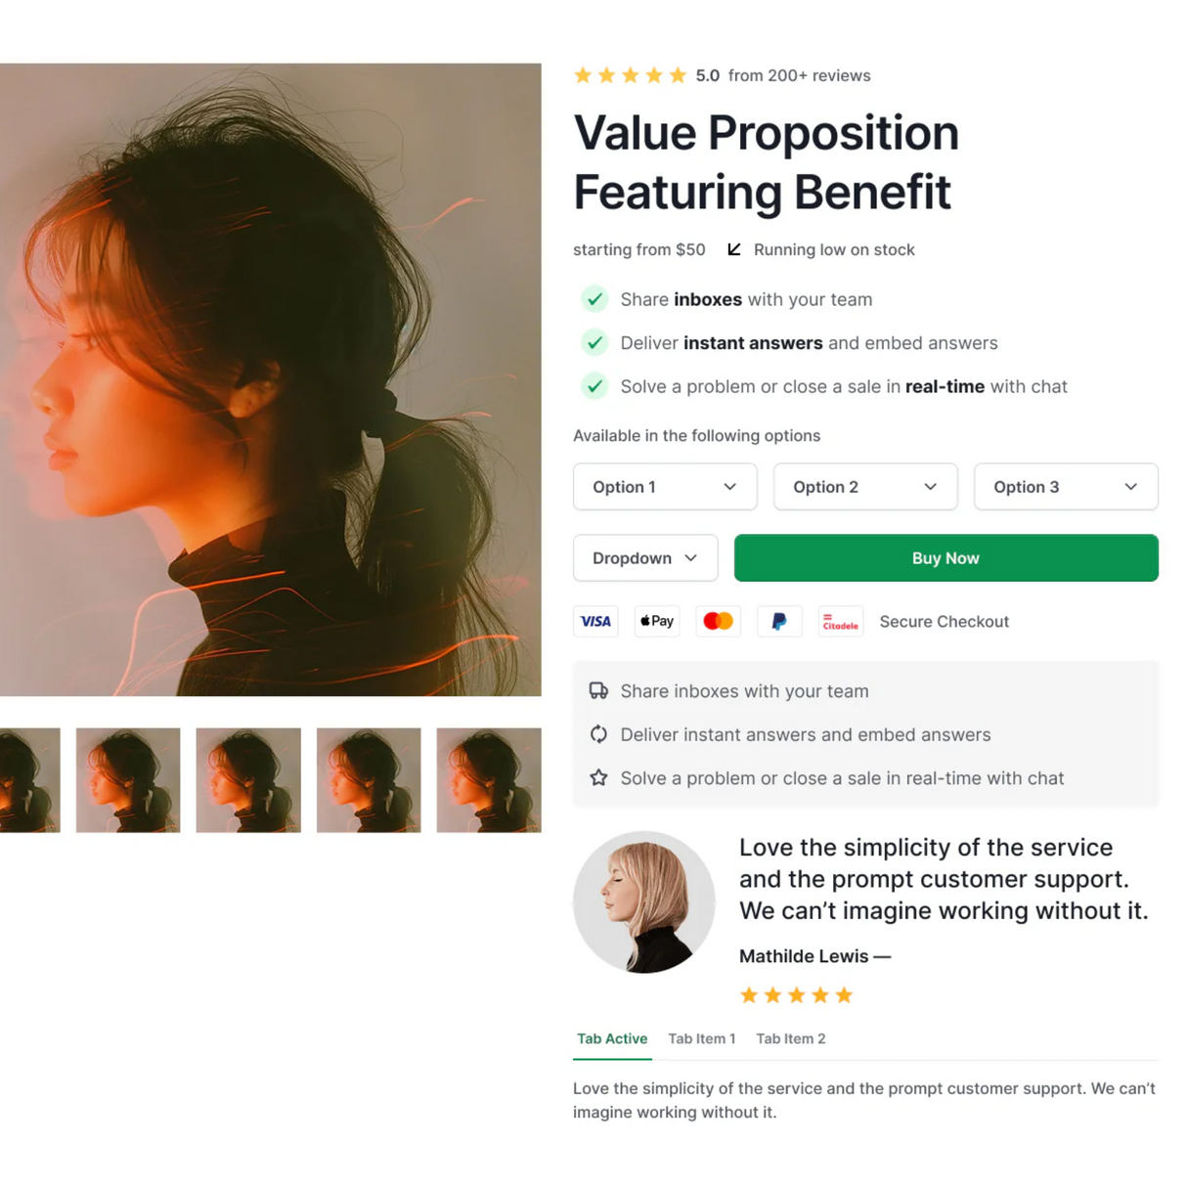Viewport: 1187px width, 1187px height.
Task: Click the five-star rating above the title
Action: (x=631, y=76)
